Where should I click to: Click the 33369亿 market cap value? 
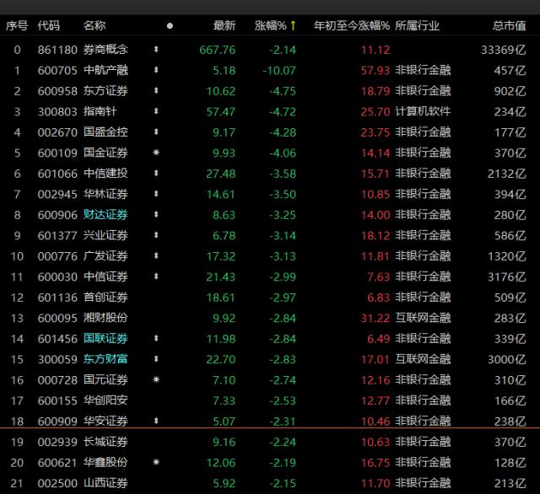[503, 50]
